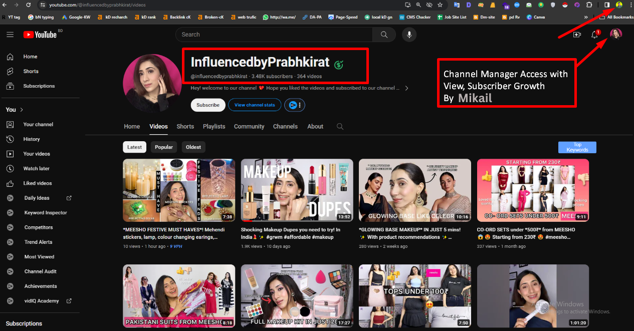Switch to the Shorts channel tab

(185, 127)
